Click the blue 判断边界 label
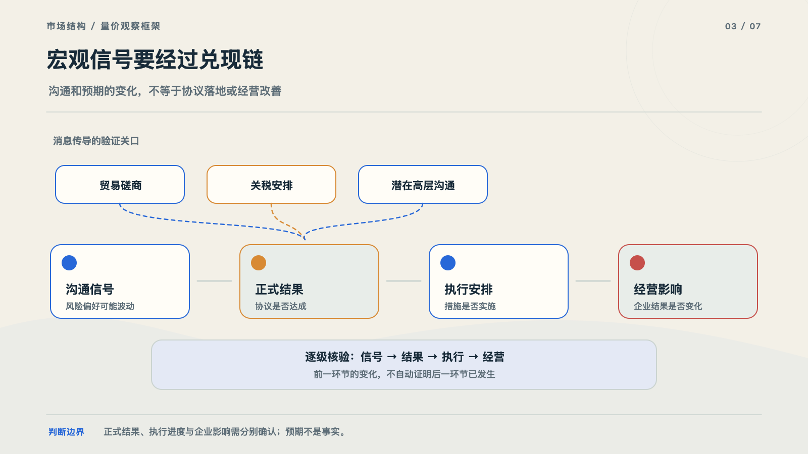Image resolution: width=808 pixels, height=454 pixels. click(x=66, y=432)
